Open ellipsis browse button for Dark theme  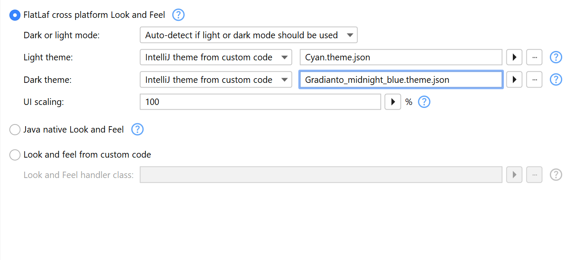[534, 79]
